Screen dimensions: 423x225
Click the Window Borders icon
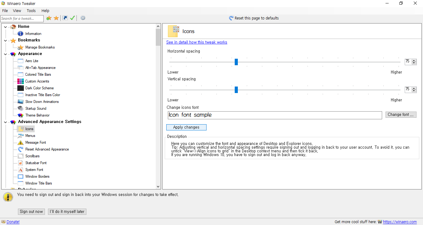coord(20,176)
